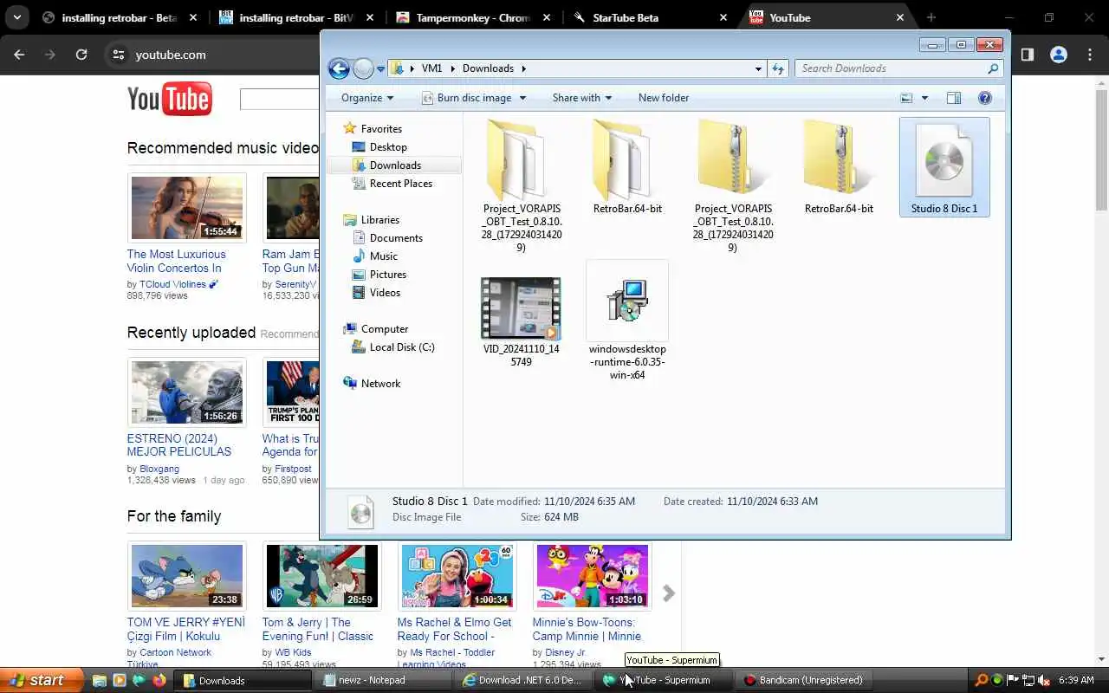
Task: Click the Explorer forward navigation arrow
Action: pos(364,68)
